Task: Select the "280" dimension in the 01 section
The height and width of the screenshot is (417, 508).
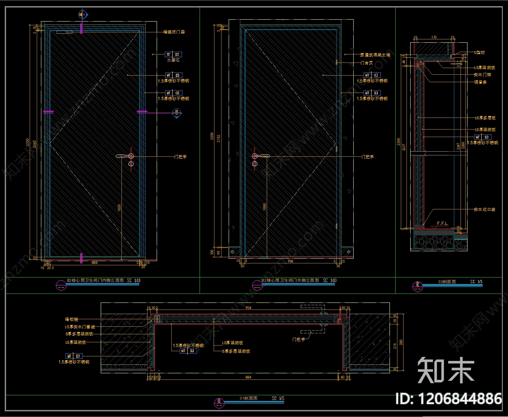Action: [401, 342]
